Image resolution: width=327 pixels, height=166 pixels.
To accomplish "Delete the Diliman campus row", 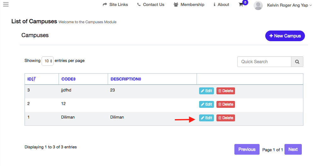I will point(226,118).
